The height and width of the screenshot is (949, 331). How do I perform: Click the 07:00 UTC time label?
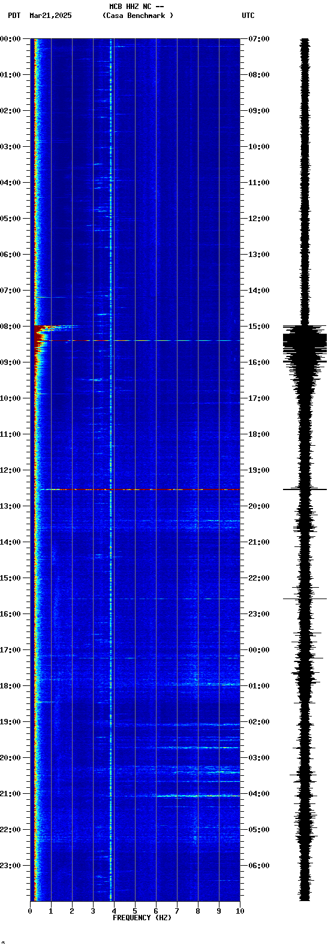point(259,39)
